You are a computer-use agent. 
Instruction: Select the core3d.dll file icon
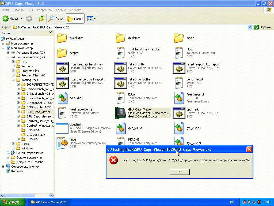[x=62, y=98]
